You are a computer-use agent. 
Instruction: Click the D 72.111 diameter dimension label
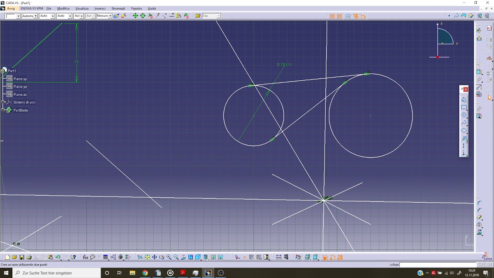[x=284, y=65]
